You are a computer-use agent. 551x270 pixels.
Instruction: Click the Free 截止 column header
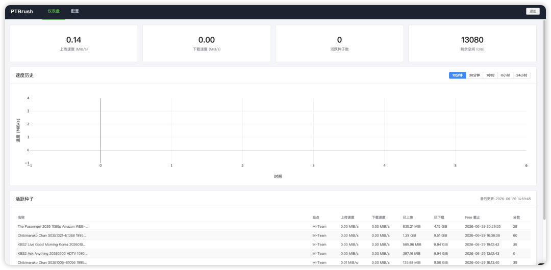tap(472, 218)
